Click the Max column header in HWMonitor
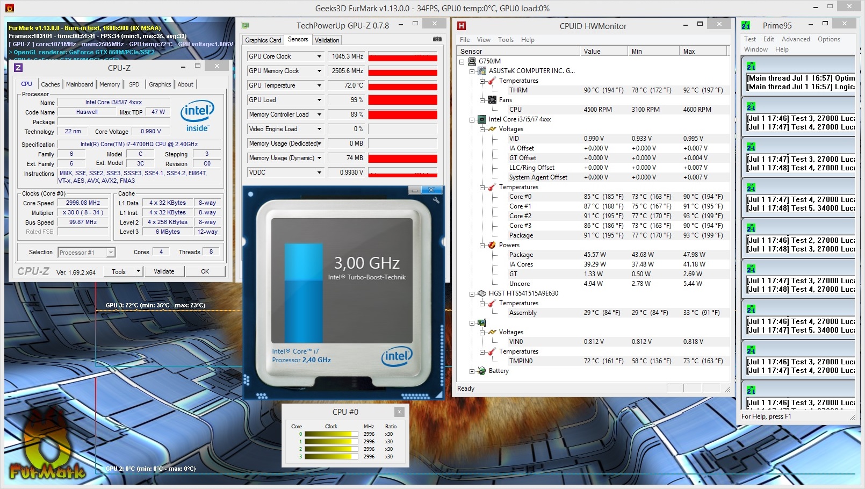 tap(703, 52)
